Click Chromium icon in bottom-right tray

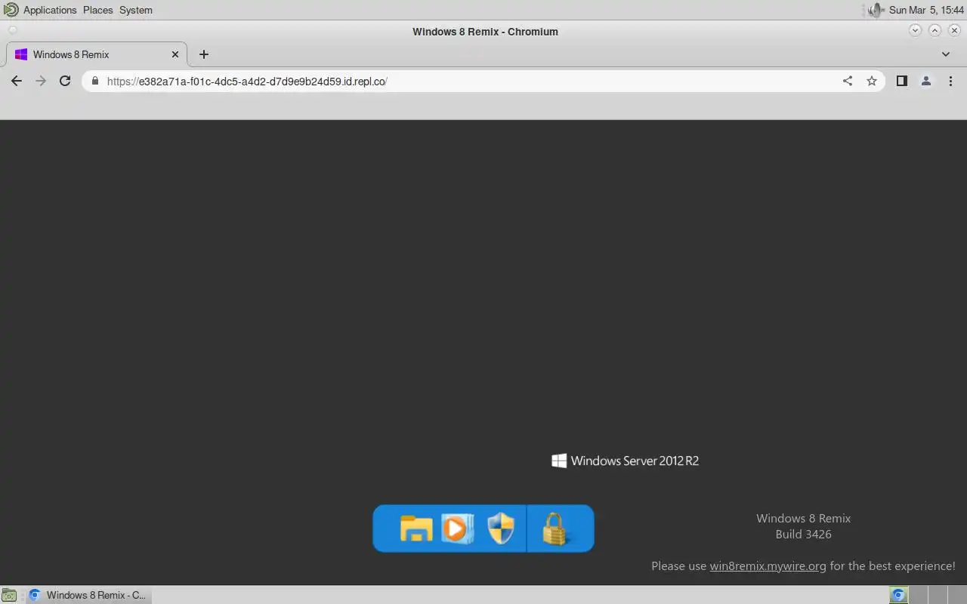(898, 595)
